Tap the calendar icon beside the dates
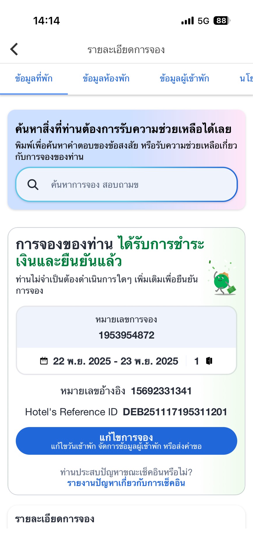Screen dimensions: 253x550 coord(44,361)
